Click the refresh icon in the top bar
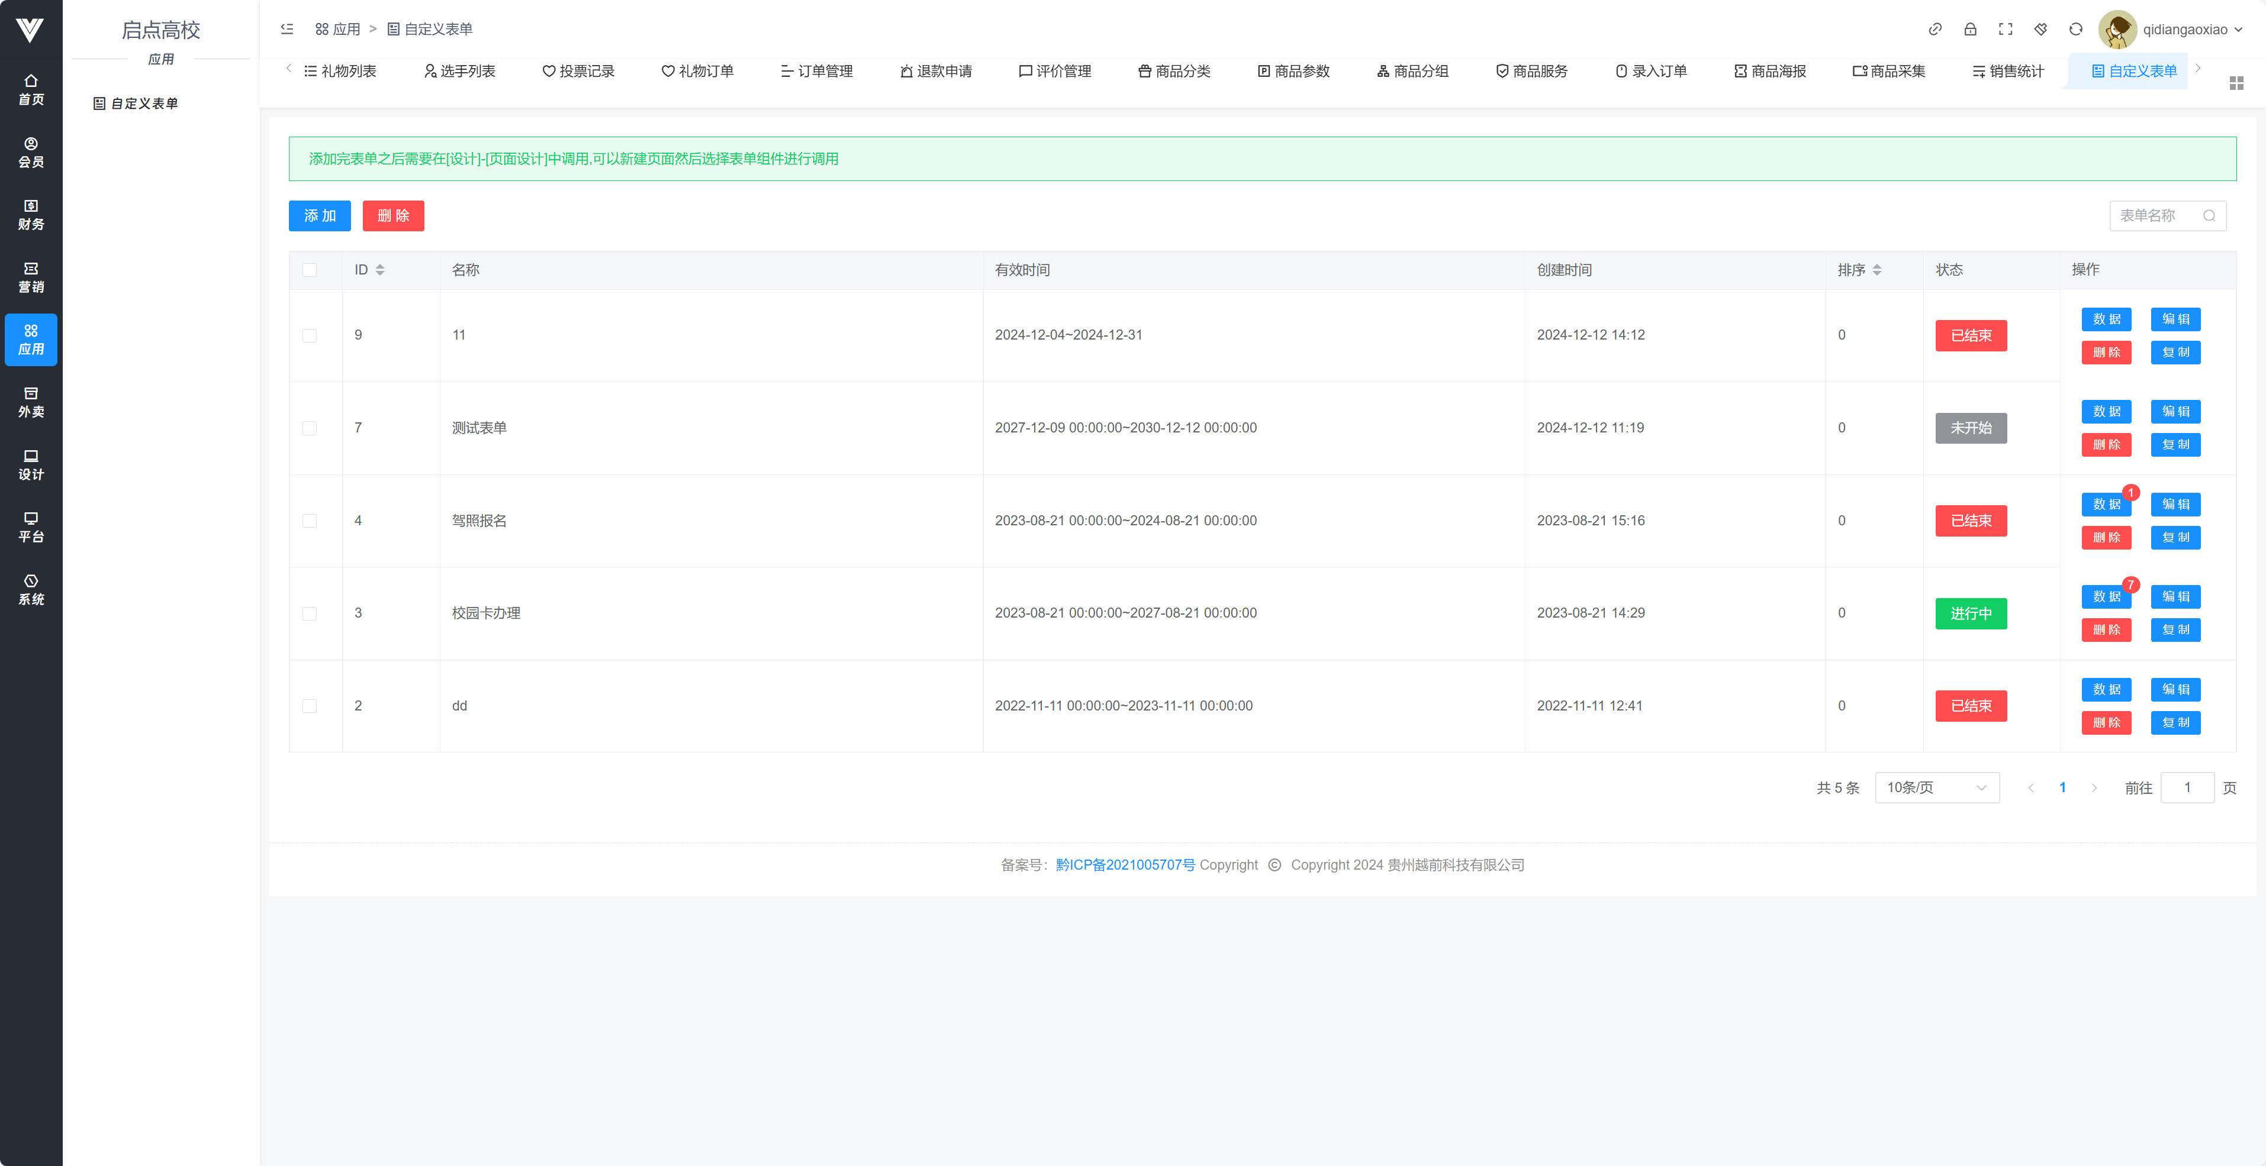The height and width of the screenshot is (1166, 2266). point(2075,29)
